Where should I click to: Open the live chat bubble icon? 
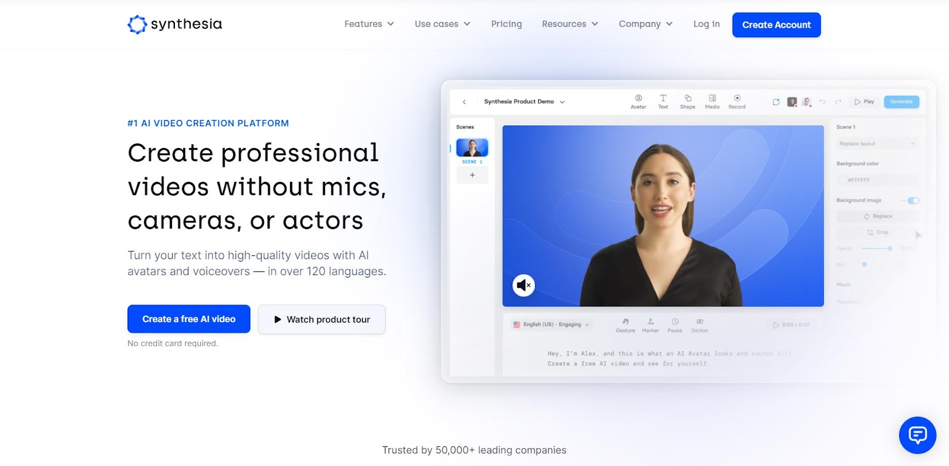pyautogui.click(x=918, y=435)
